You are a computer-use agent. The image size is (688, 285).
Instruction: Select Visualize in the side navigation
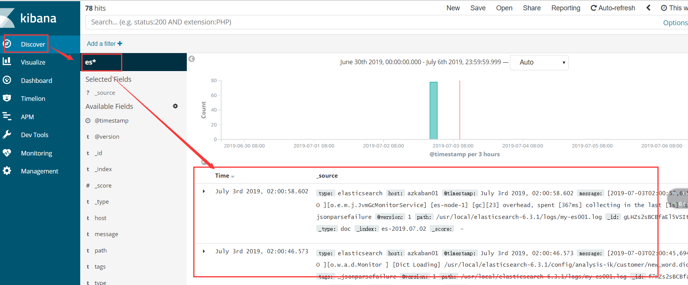(33, 62)
